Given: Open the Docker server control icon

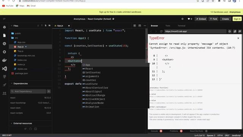Looking at the screenshot, I should 4,60.
